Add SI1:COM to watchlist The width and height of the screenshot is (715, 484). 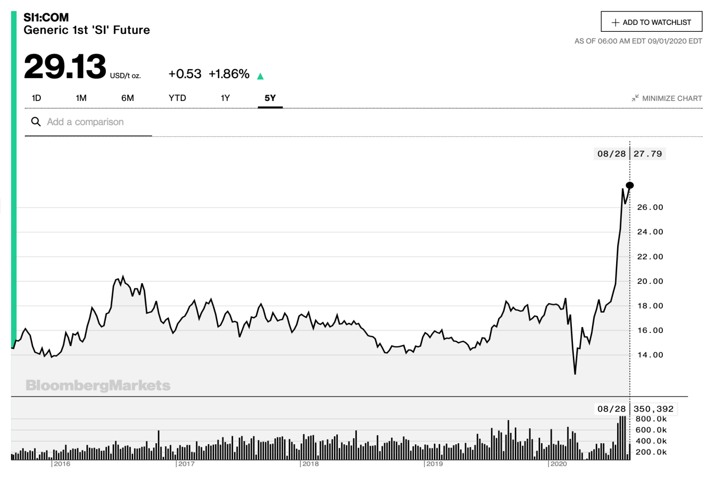[651, 22]
